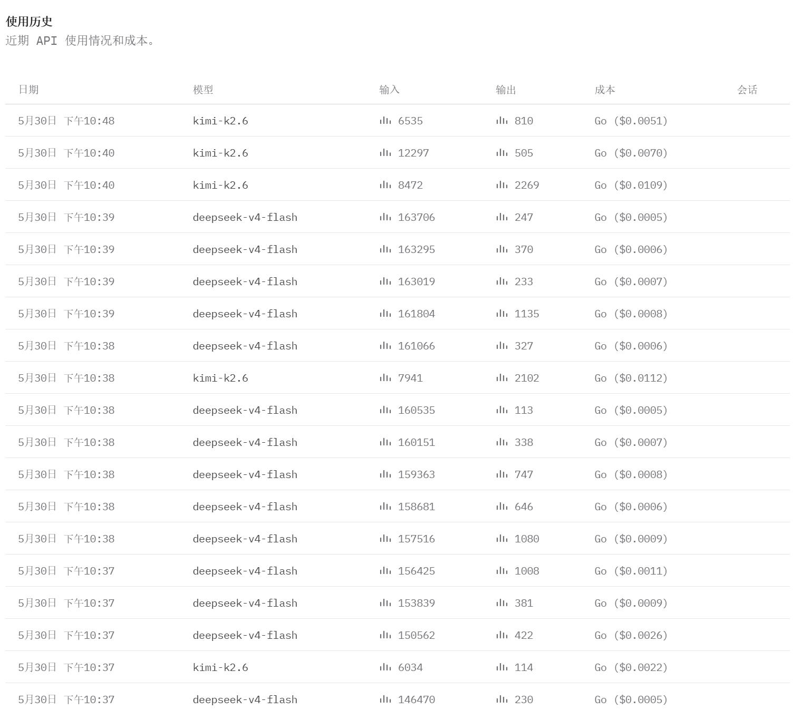Select the cost cell Go ($0.0112)

(631, 378)
